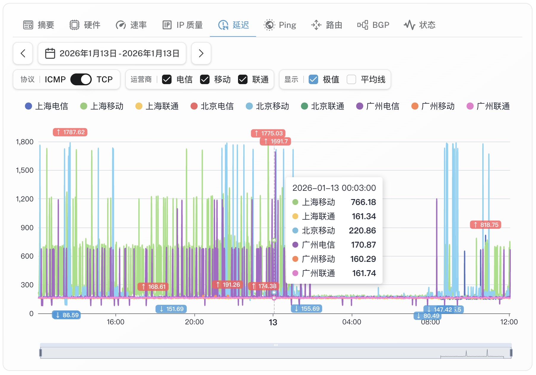Screen dimensions: 536x375
Task: Click the 1775.03 peak marker
Action: 268,133
